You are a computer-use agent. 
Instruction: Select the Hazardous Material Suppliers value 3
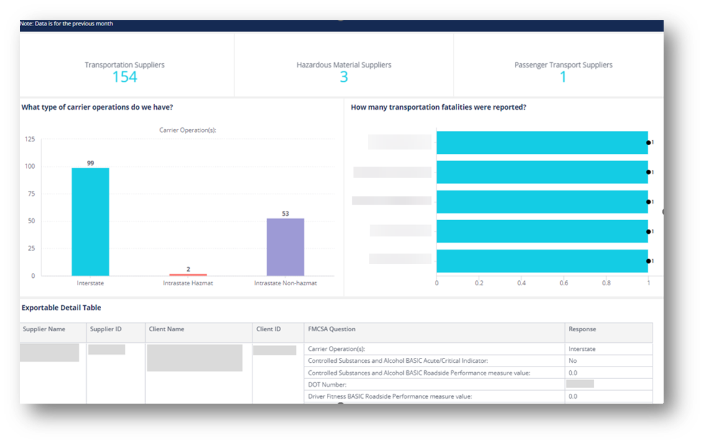click(344, 77)
